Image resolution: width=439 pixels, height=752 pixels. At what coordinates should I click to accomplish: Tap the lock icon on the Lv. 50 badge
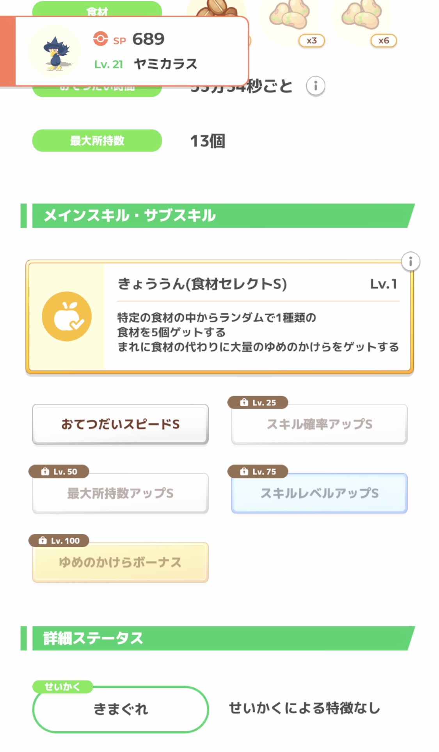pos(45,471)
